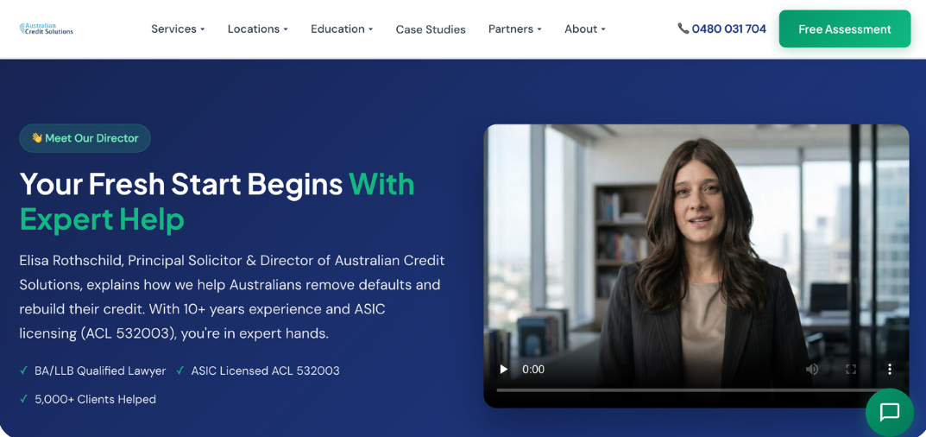Call phone number 0480 031 704
The width and height of the screenshot is (926, 437).
click(721, 28)
